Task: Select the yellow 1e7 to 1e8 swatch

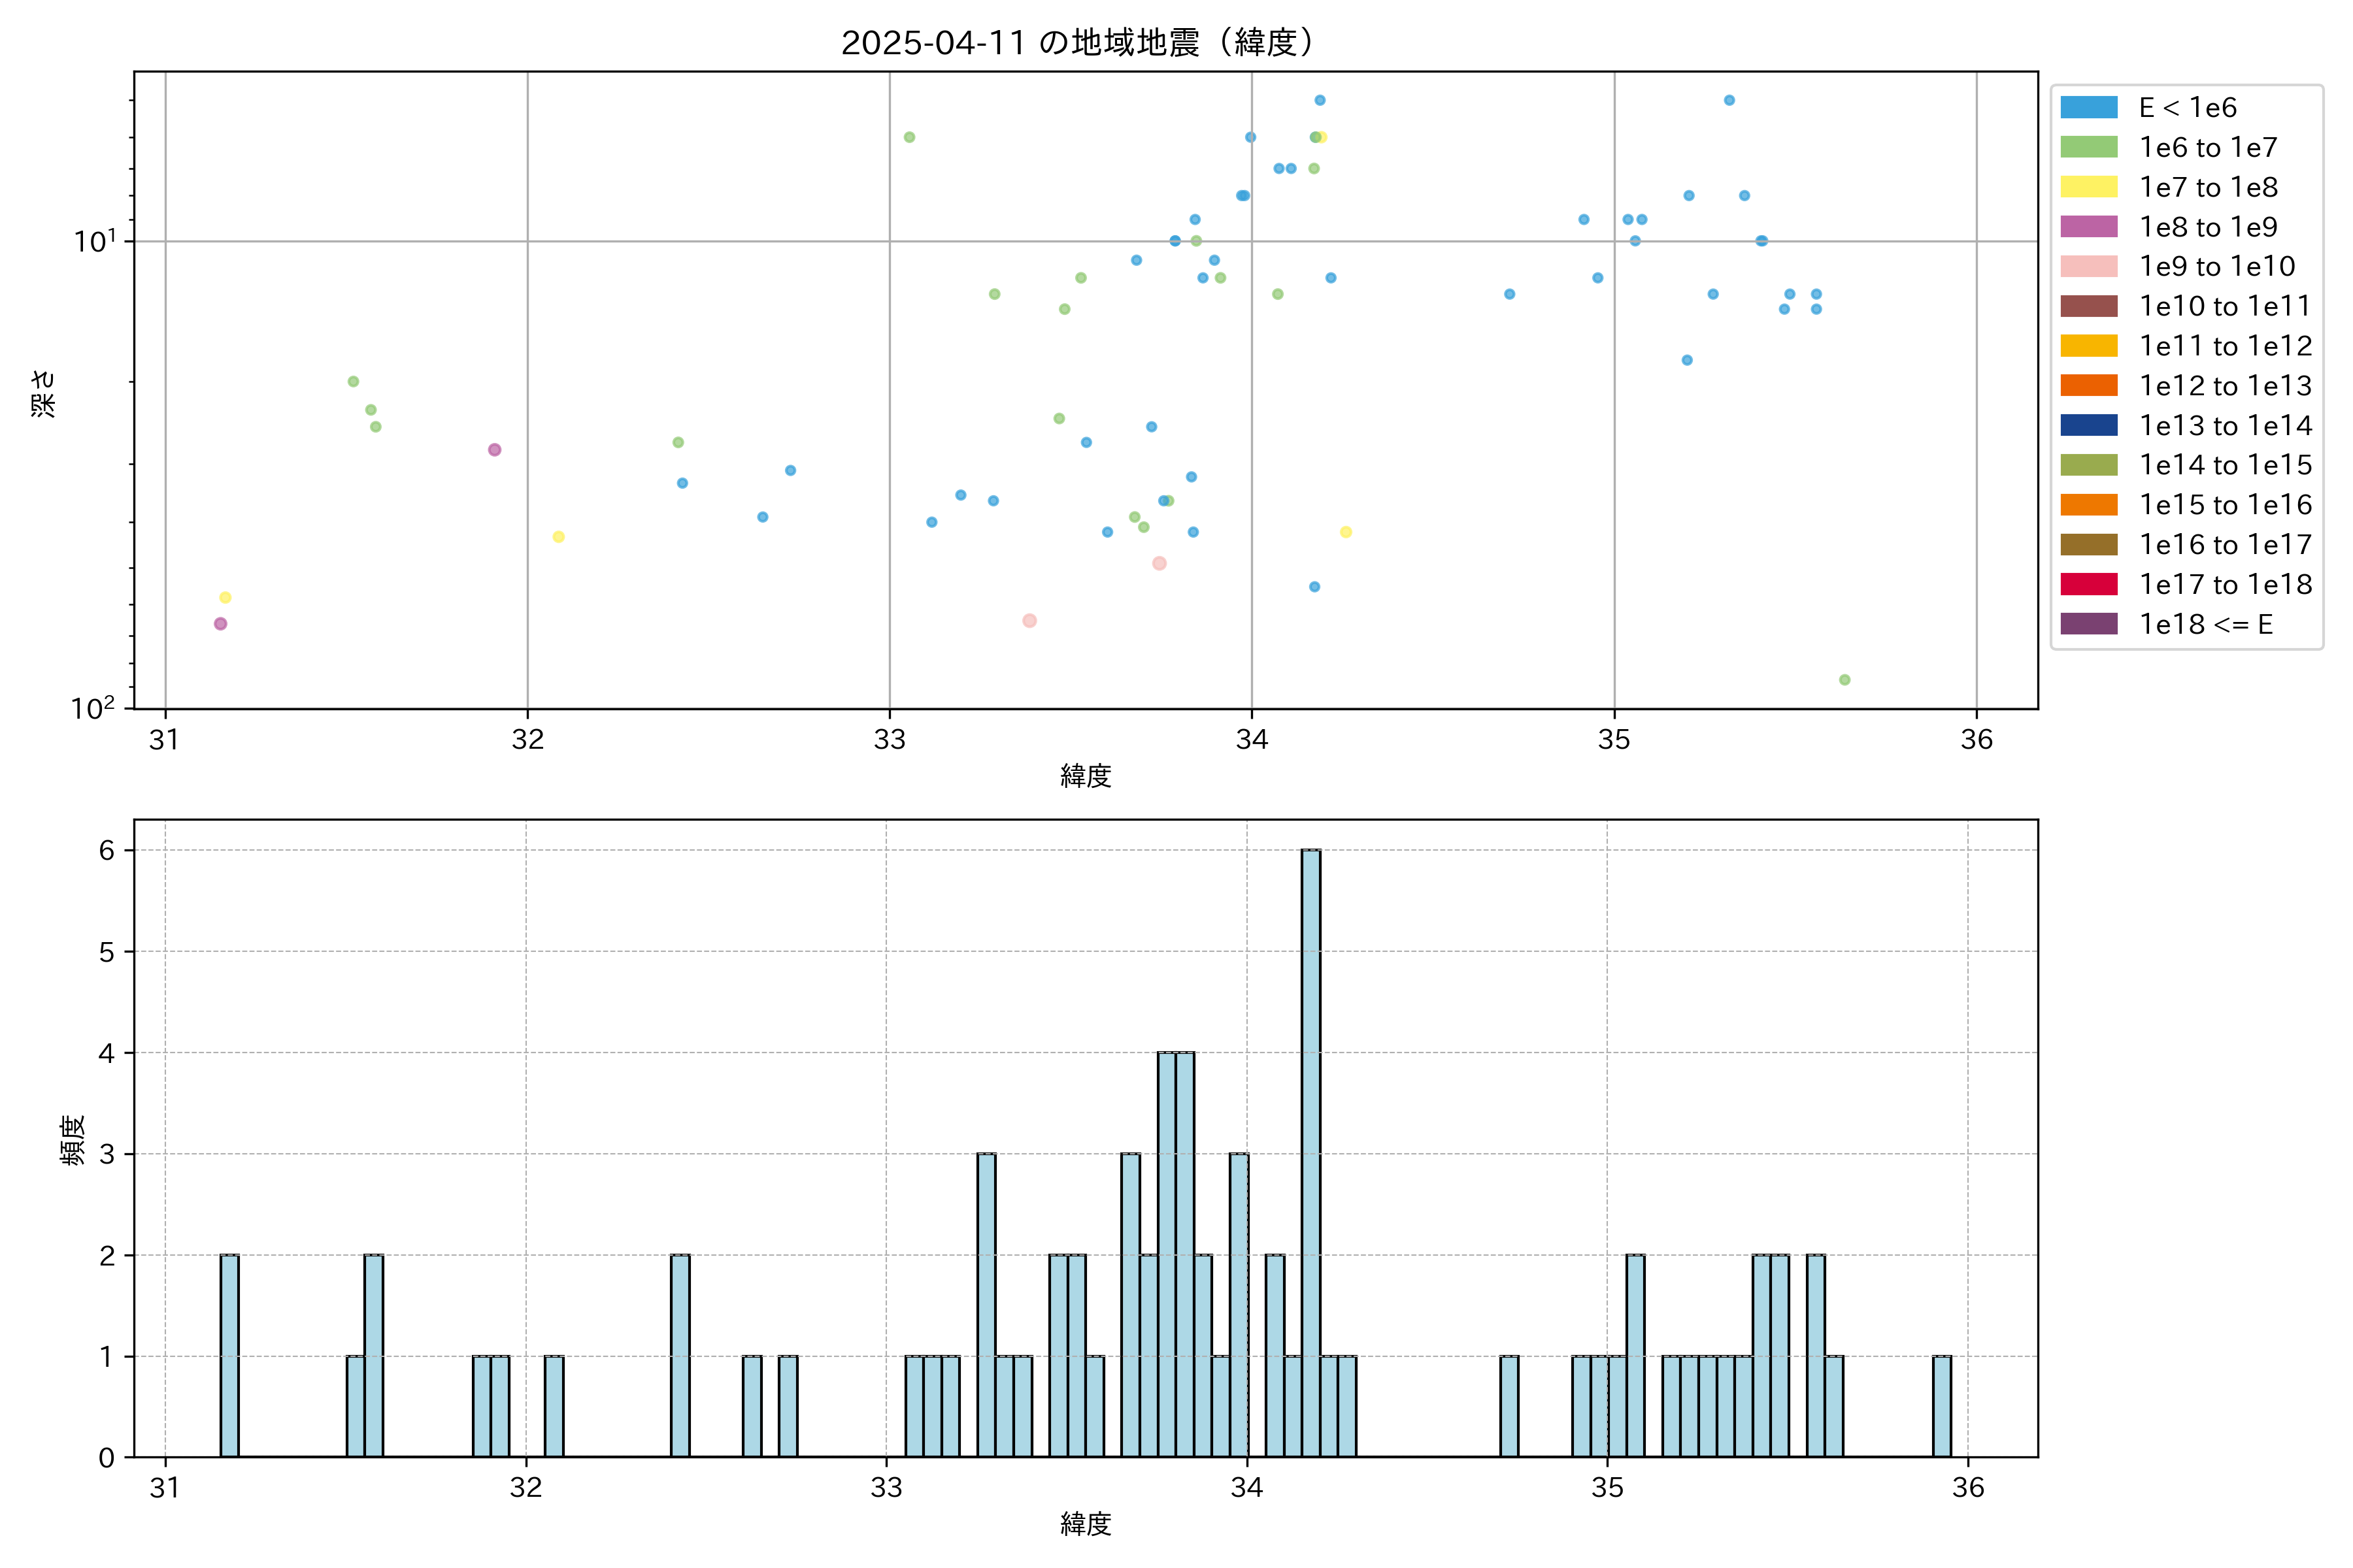Action: pos(2089,187)
